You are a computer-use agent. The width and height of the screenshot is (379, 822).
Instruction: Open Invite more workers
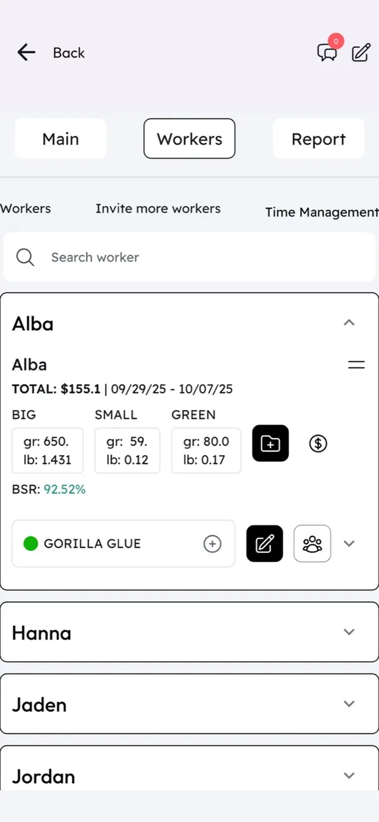[158, 208]
